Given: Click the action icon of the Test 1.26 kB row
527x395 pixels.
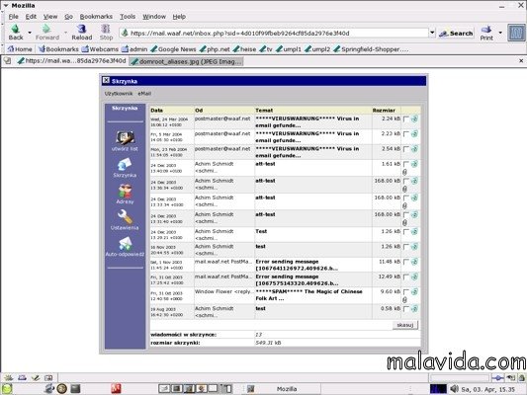Looking at the screenshot, I should 414,231.
